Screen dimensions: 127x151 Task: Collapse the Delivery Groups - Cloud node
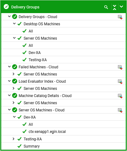pos(9,17)
